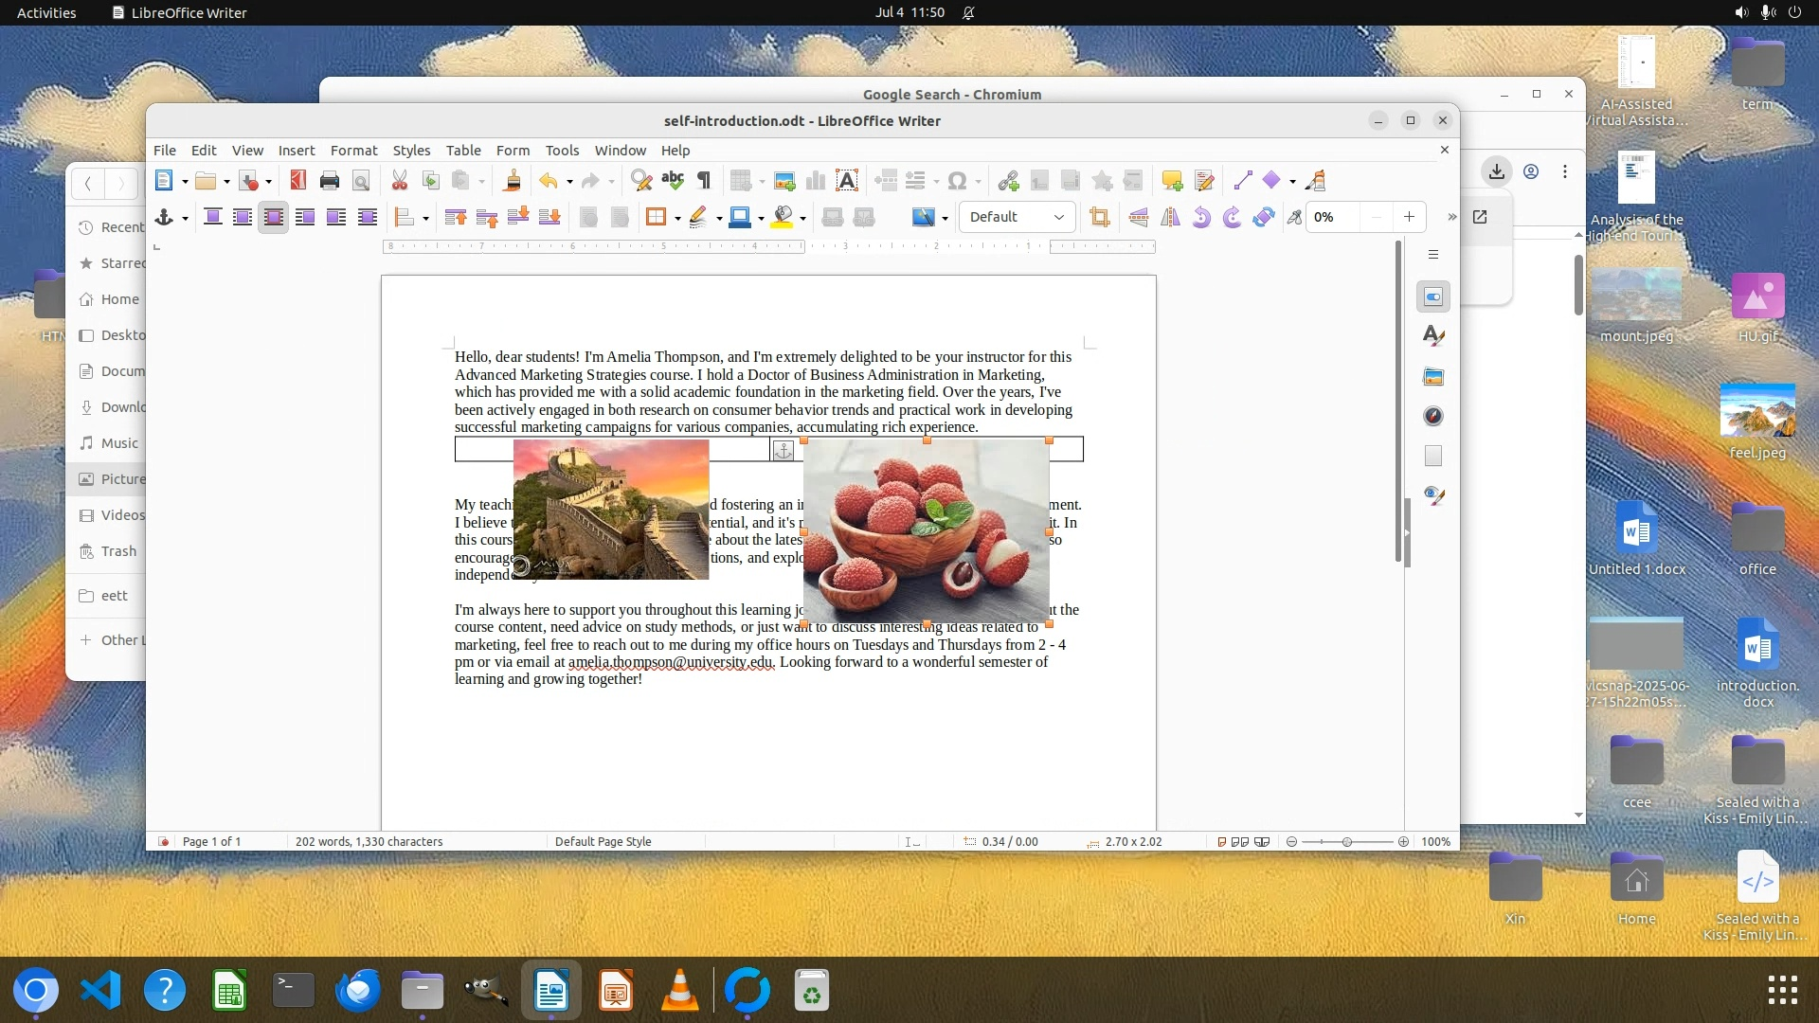Open the Table menu
Image resolution: width=1819 pixels, height=1023 pixels.
coord(463,151)
